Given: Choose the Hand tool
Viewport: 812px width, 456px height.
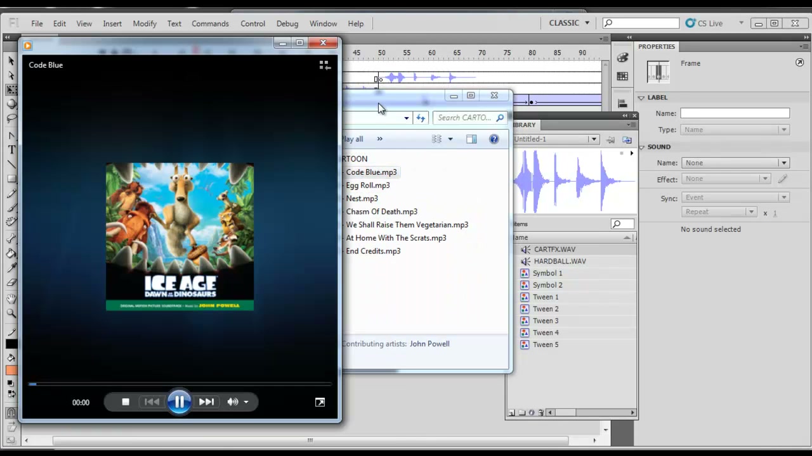Looking at the screenshot, I should pos(11,298).
